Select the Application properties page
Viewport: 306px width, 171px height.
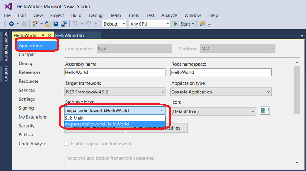[x=37, y=46]
